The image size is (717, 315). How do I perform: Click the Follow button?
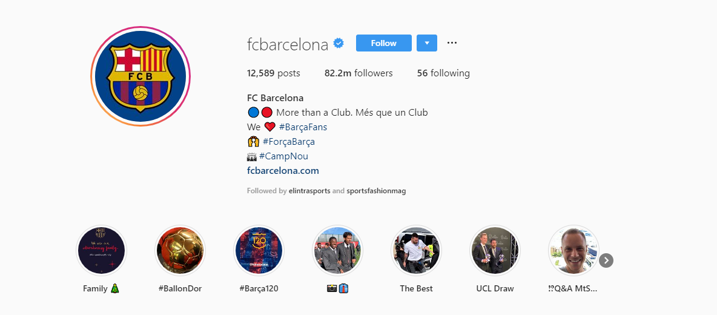tap(384, 43)
